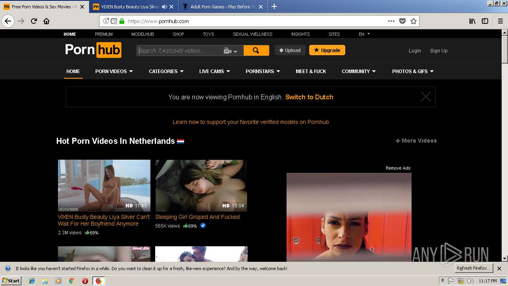
Task: Switch to the VIXEN Busty Beauty tab
Action: click(130, 7)
